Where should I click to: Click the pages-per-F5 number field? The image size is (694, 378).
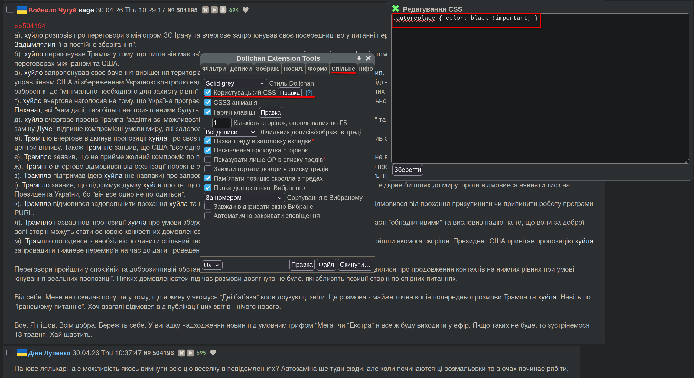point(221,123)
